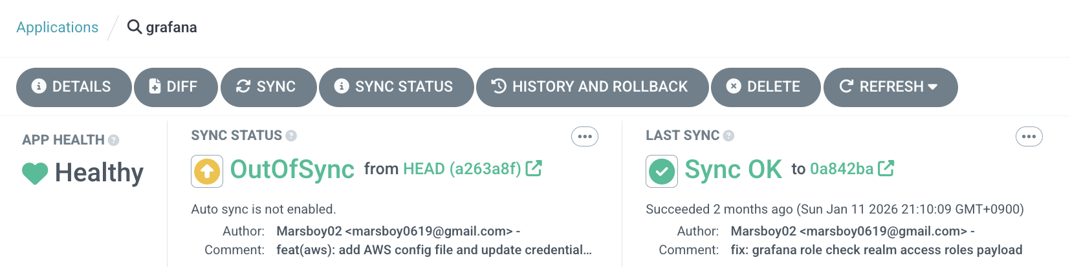Open external link icon beside HEAD revision
The image size is (1070, 271).
[x=534, y=169]
